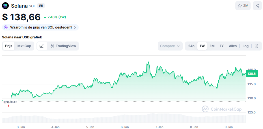Click the 4 Jan date label
The width and height of the screenshot is (263, 129).
(55, 127)
